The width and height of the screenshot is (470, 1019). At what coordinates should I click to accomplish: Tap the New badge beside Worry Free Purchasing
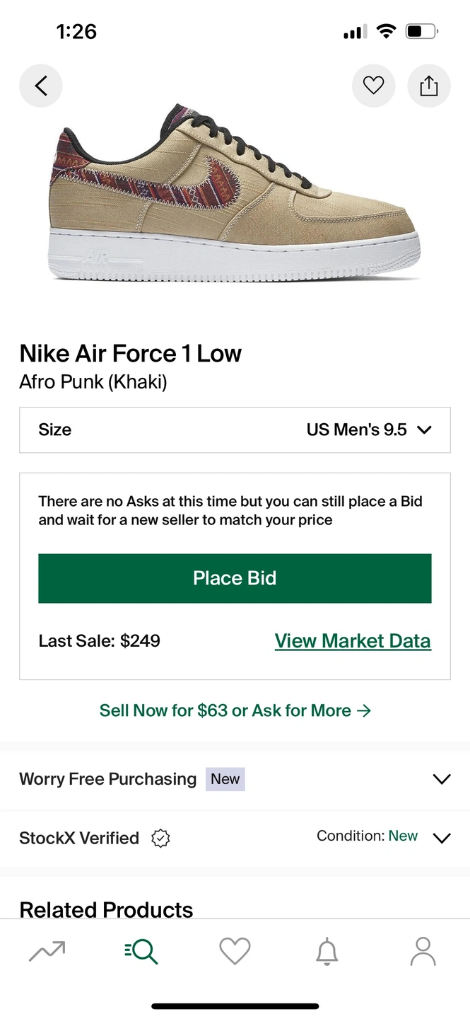[225, 779]
